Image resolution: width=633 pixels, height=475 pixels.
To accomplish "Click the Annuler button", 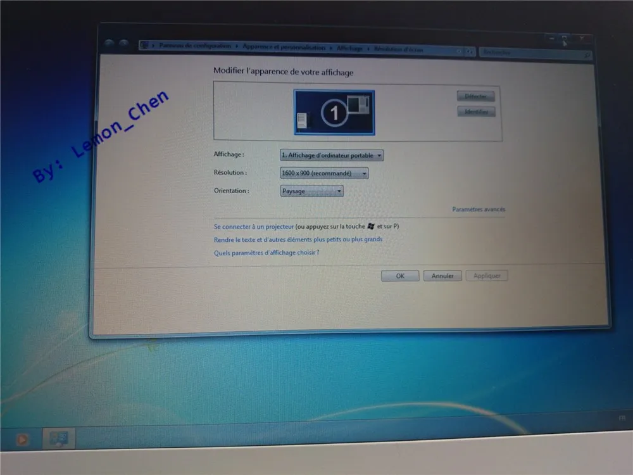I will tap(442, 276).
